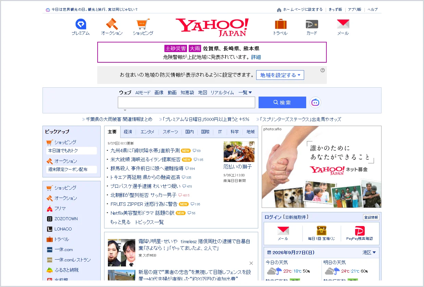Click the home icon for ホームページに設定する
This screenshot has width=424, height=287.
[x=279, y=10]
